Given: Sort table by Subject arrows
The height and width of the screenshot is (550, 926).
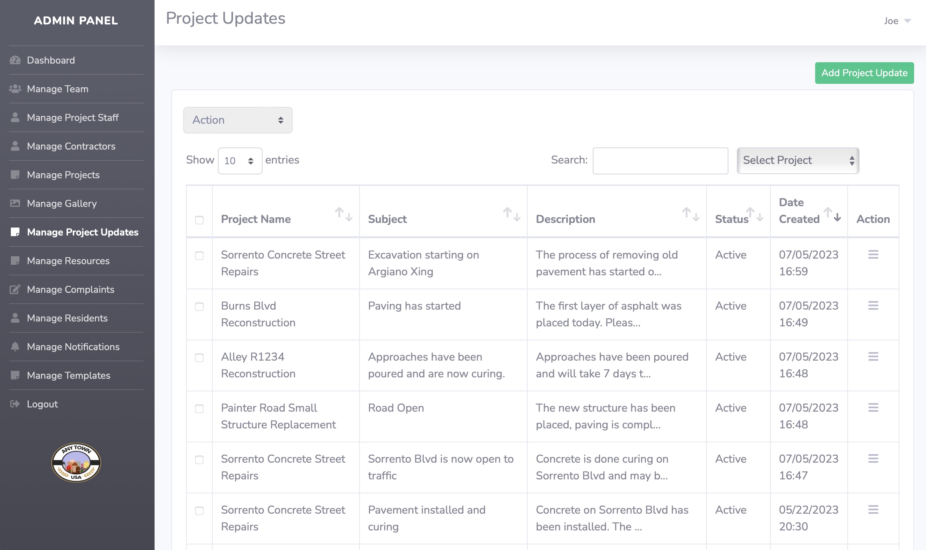Looking at the screenshot, I should (512, 215).
